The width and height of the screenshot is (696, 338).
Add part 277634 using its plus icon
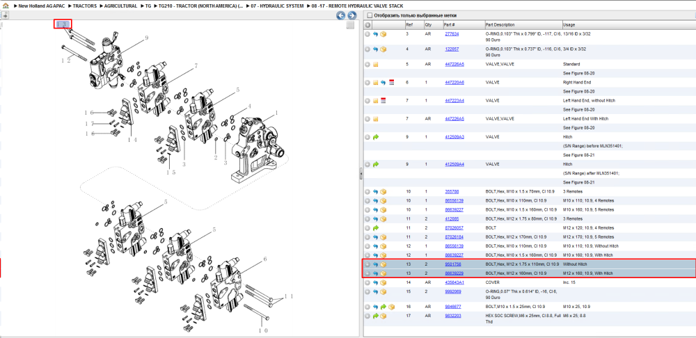tap(367, 33)
